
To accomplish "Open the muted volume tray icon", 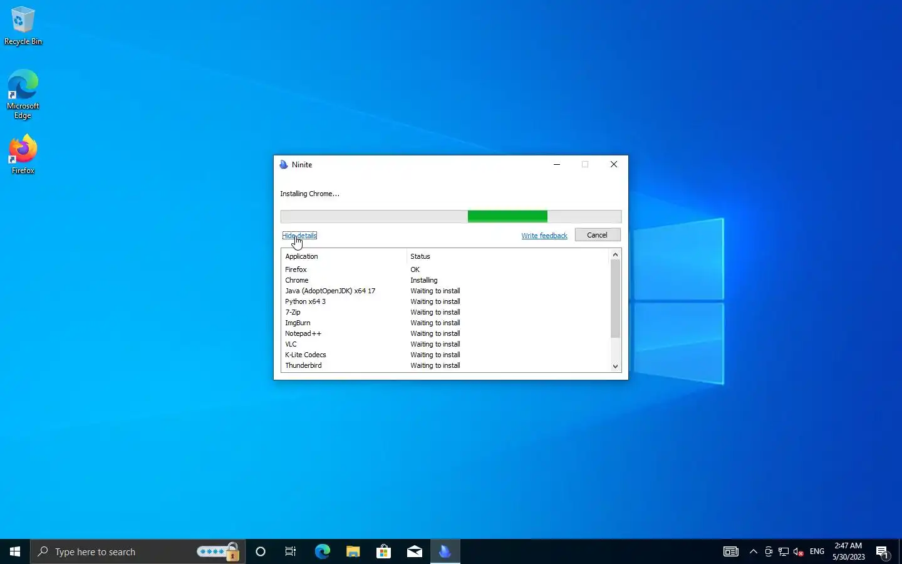I will [799, 551].
